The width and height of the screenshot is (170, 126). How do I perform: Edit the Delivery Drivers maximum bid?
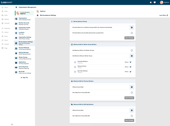tap(130, 67)
